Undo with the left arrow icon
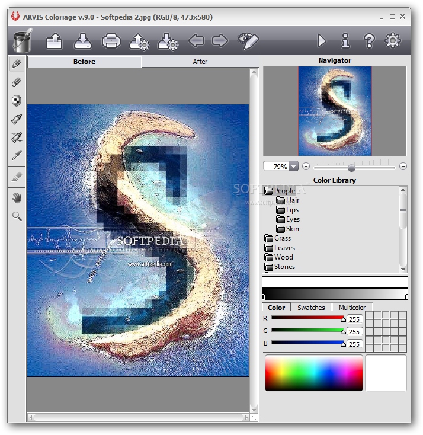 coord(196,41)
